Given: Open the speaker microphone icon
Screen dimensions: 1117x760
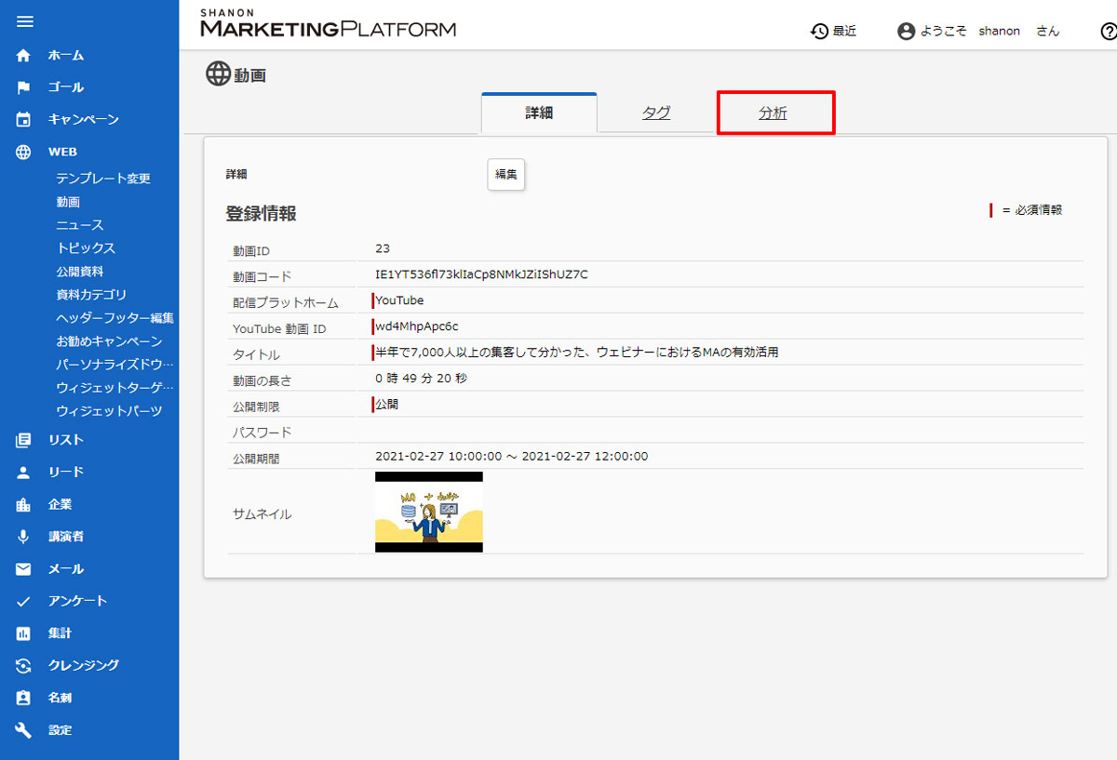Looking at the screenshot, I should click(x=24, y=537).
